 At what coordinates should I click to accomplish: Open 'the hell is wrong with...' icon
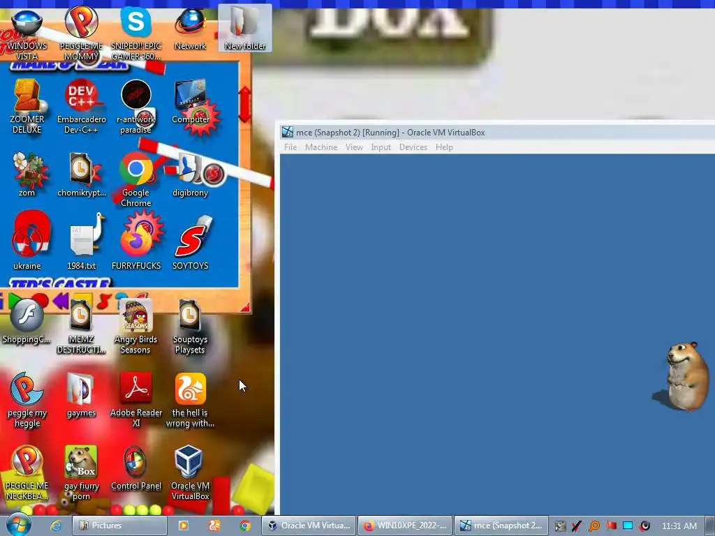coord(190,400)
